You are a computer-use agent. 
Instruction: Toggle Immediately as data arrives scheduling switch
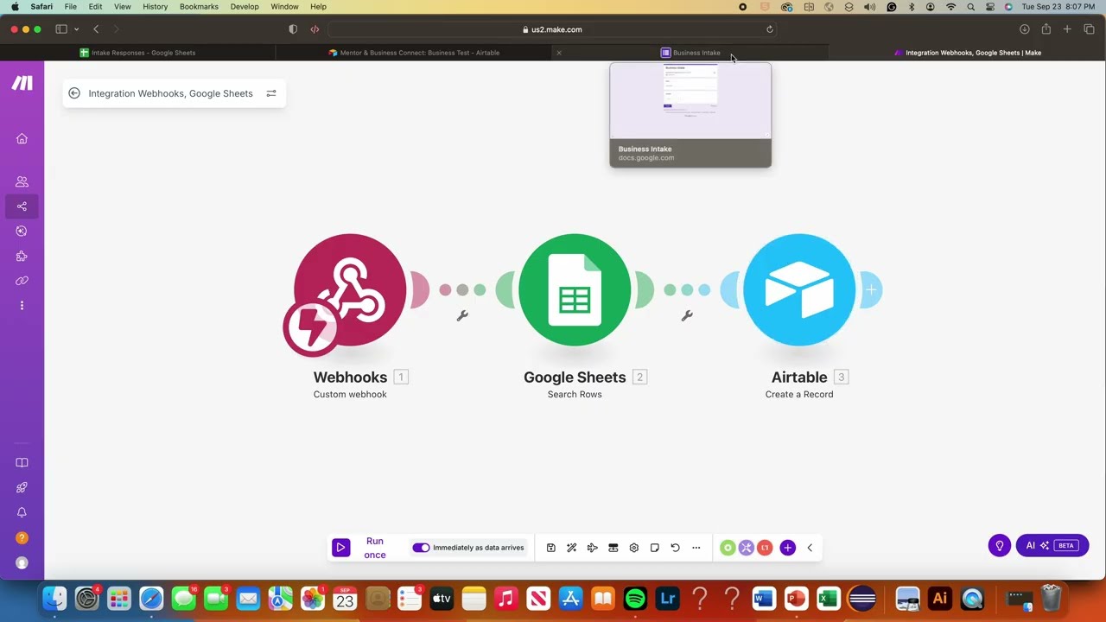coord(421,548)
